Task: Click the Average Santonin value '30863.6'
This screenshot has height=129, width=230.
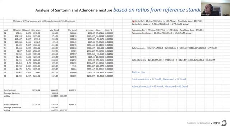Action: pos(55,93)
